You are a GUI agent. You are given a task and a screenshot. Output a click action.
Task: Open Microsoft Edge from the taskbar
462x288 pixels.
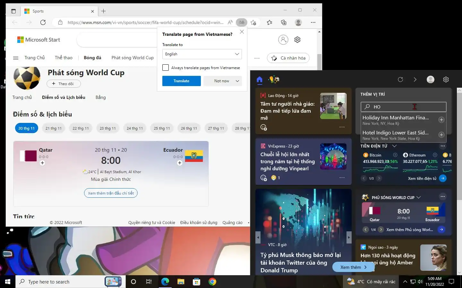point(165,282)
